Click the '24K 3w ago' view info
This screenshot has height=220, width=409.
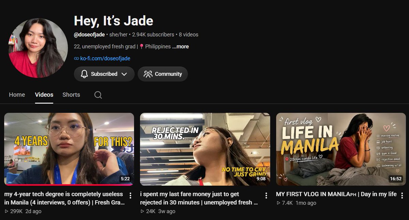coord(158,211)
